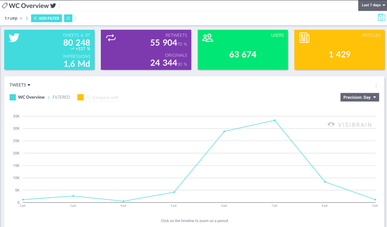Click the 7 juil. peak data point
Screen dimensions: 387x227
[x=275, y=121]
